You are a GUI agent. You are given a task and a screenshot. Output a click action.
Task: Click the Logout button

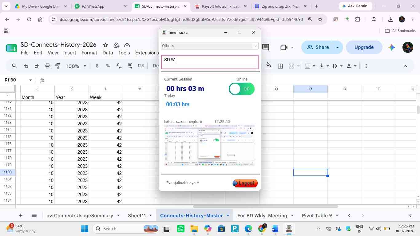point(245,183)
